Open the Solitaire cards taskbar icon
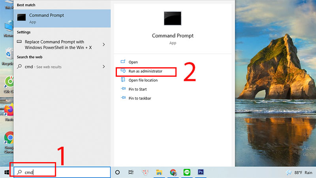 (145, 173)
